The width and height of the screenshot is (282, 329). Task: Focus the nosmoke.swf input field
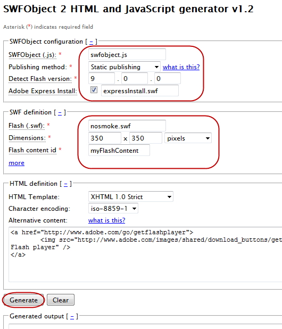click(x=127, y=126)
